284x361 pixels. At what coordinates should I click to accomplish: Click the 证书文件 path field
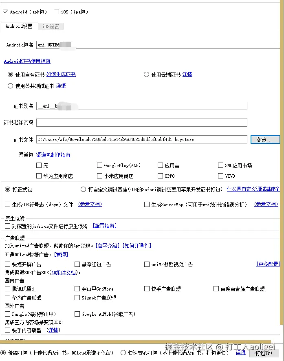(x=142, y=139)
